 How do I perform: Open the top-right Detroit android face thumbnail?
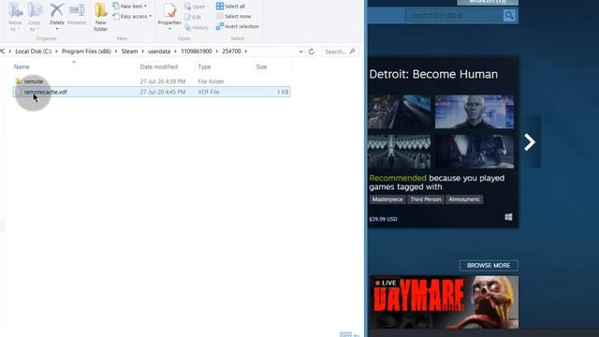[475, 111]
